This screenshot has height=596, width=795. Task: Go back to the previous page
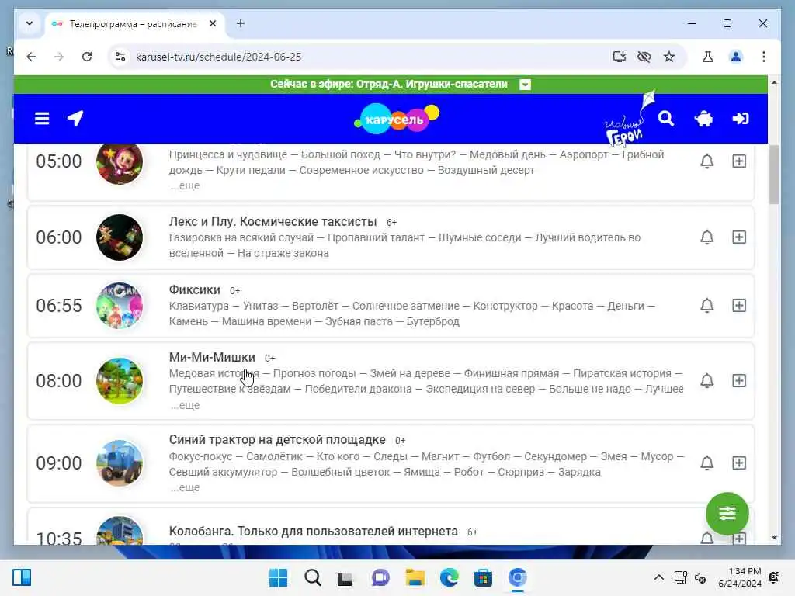click(31, 57)
